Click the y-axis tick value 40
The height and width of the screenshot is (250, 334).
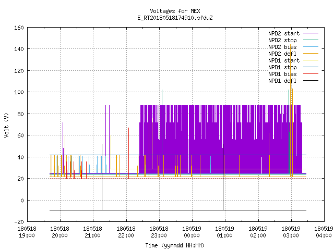click(20, 157)
